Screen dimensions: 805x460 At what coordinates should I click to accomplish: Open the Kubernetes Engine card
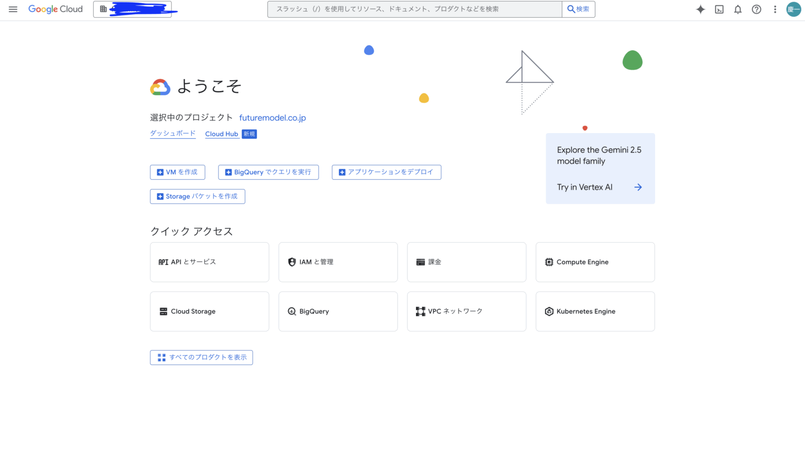click(x=595, y=311)
